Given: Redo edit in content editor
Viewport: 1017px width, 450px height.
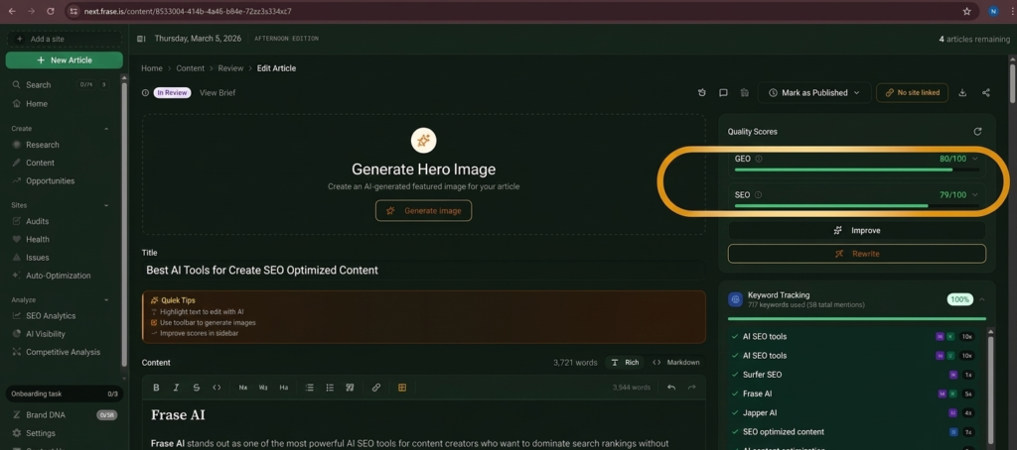Looking at the screenshot, I should point(692,388).
